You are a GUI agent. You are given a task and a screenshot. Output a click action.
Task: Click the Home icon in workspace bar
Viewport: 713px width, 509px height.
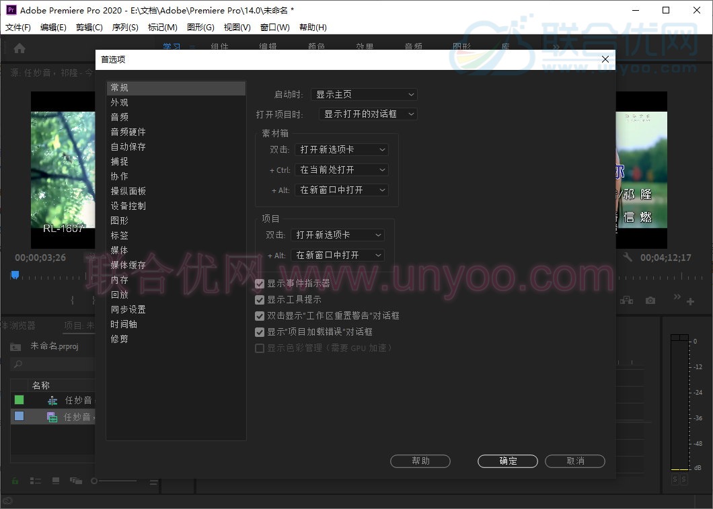pyautogui.click(x=20, y=48)
